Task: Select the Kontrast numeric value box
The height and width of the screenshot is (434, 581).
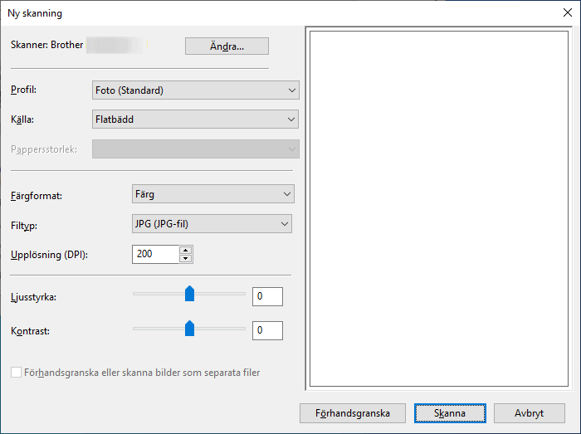Action: coord(267,330)
